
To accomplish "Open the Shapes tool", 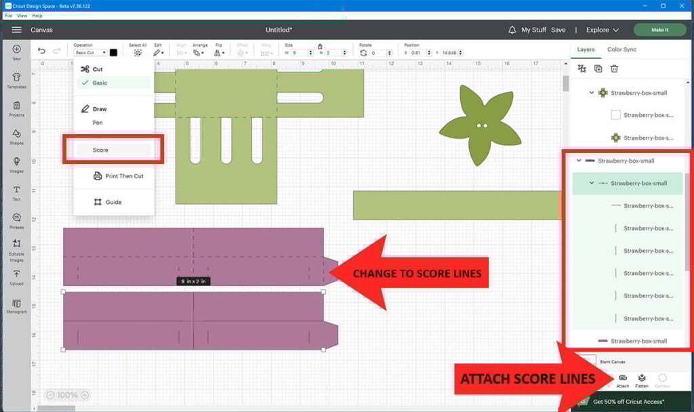I will click(16, 136).
